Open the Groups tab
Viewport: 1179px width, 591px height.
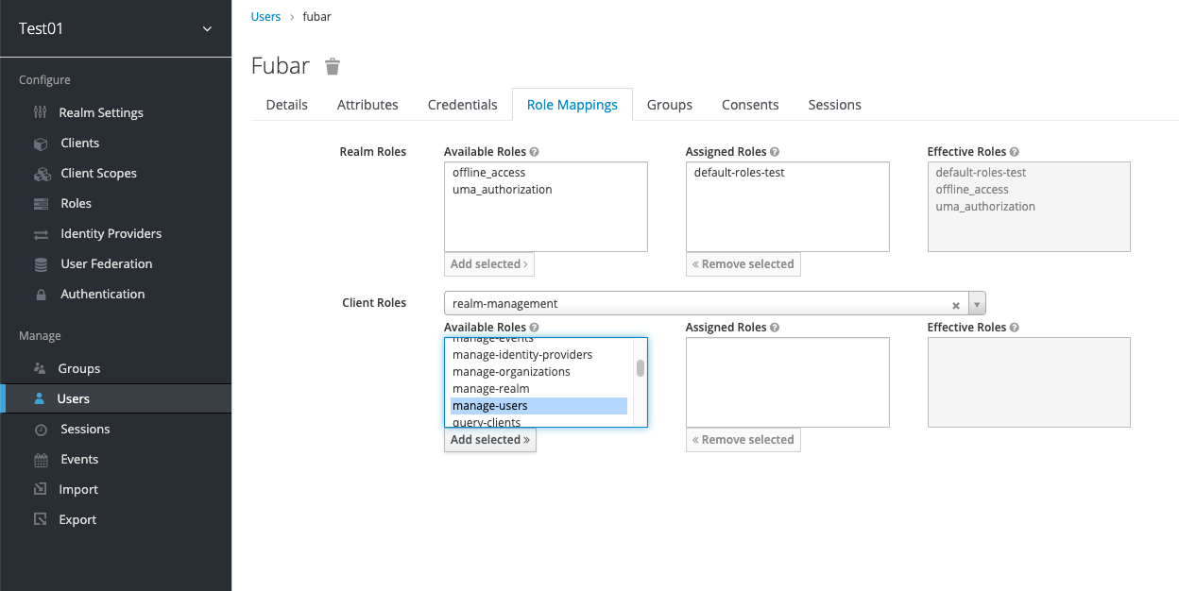pos(670,105)
